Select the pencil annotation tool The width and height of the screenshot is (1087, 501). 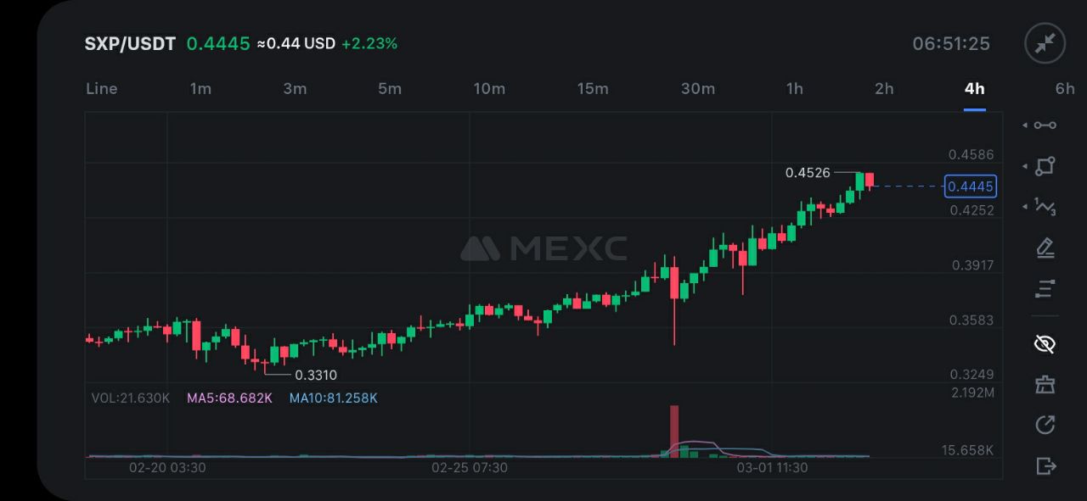click(x=1045, y=248)
